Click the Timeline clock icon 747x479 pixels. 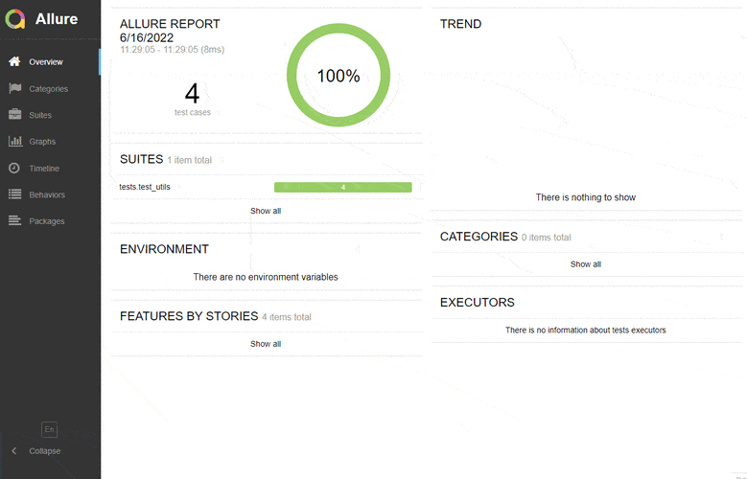[14, 168]
